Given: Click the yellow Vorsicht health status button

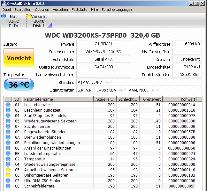Looking at the screenshot, I should tap(19, 58).
